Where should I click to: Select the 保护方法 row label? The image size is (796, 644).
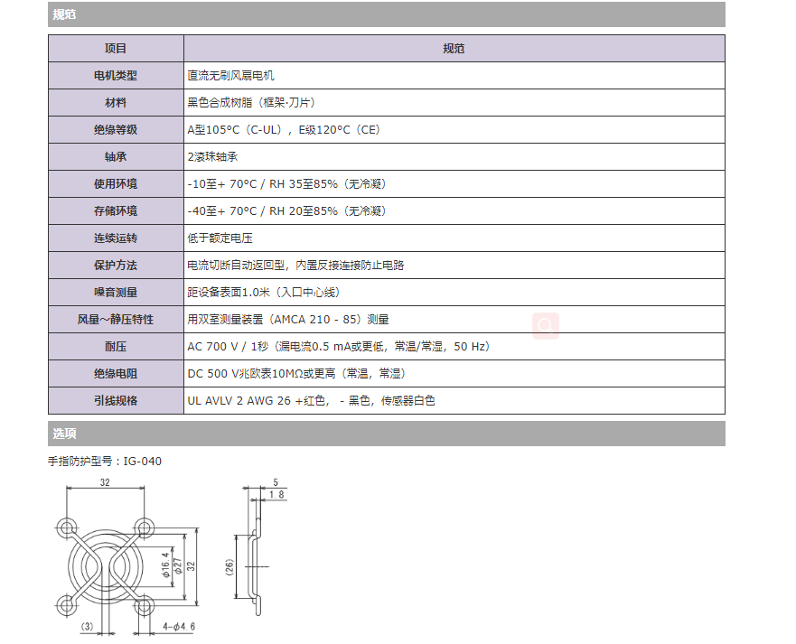coord(116,266)
